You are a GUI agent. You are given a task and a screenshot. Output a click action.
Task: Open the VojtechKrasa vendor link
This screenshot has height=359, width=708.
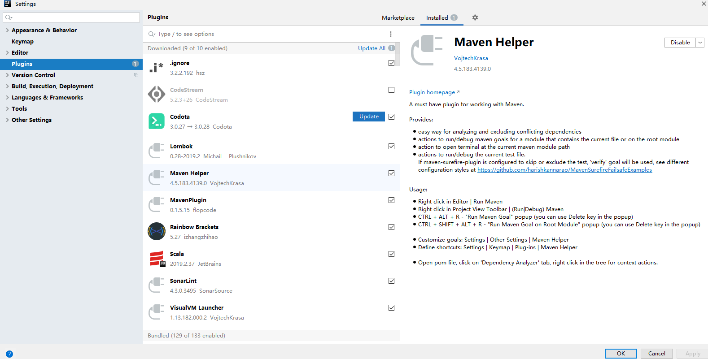pyautogui.click(x=471, y=58)
